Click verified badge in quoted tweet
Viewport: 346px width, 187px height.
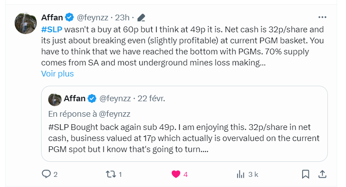pyautogui.click(x=92, y=98)
